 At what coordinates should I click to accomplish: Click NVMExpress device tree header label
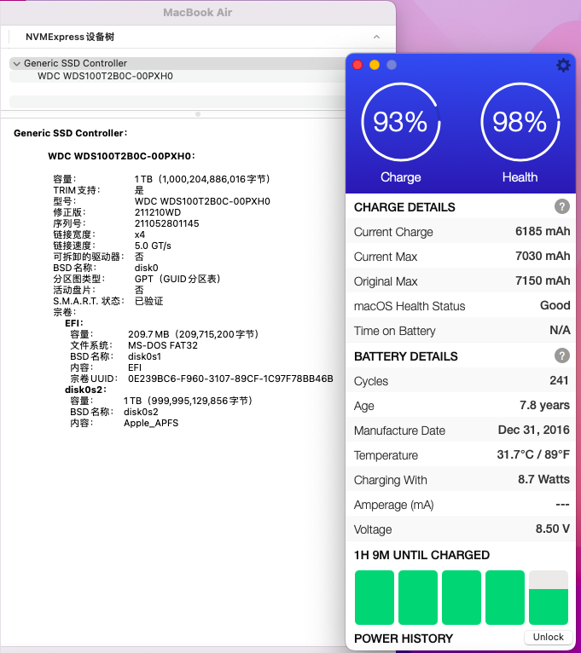(70, 37)
